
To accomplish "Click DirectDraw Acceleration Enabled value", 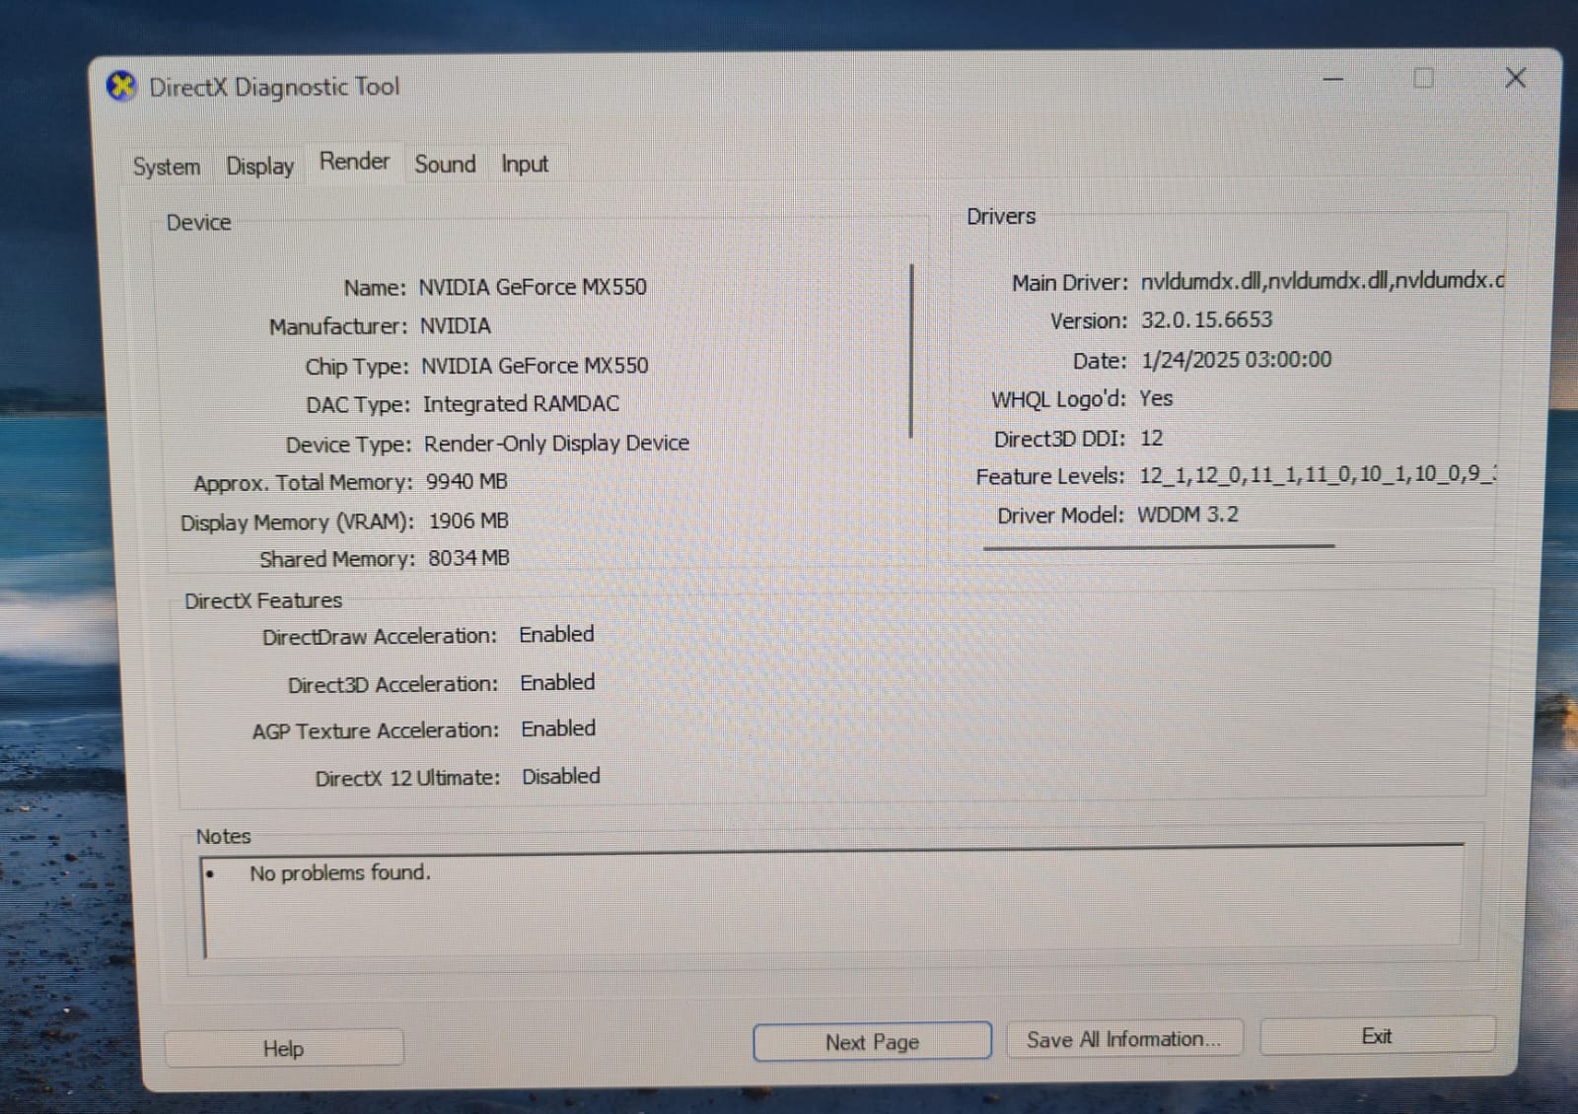I will pos(556,635).
